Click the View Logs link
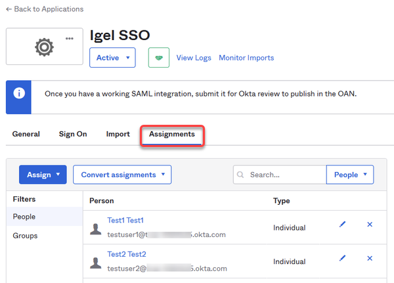The height and width of the screenshot is (283, 394). (x=194, y=58)
